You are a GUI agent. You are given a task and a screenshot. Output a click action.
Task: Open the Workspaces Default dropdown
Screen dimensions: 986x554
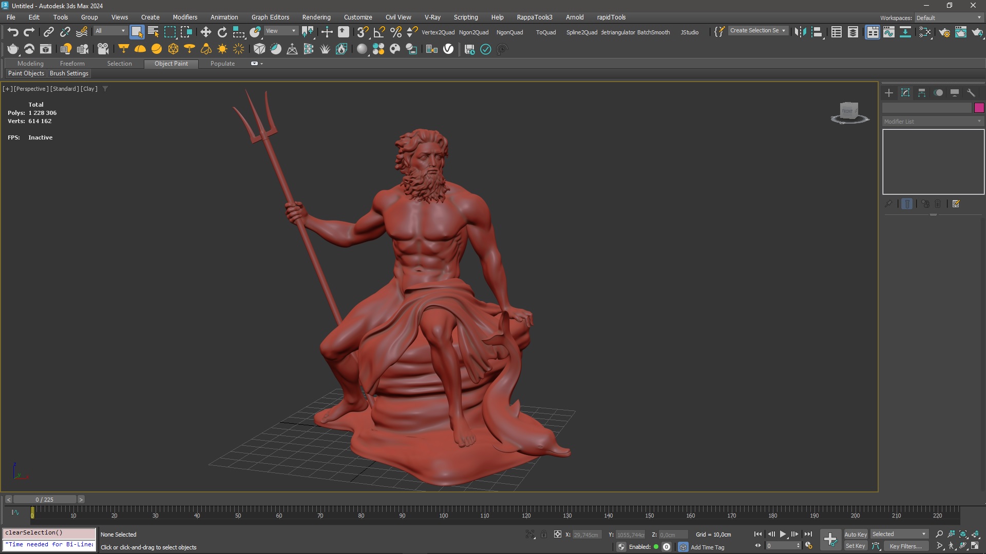click(x=949, y=18)
